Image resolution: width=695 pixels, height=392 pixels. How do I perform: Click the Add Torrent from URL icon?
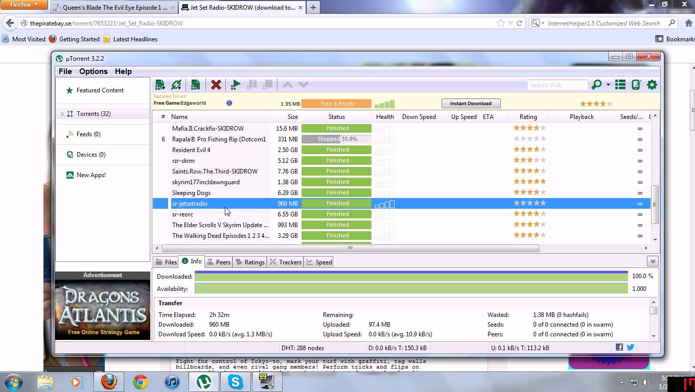point(177,85)
